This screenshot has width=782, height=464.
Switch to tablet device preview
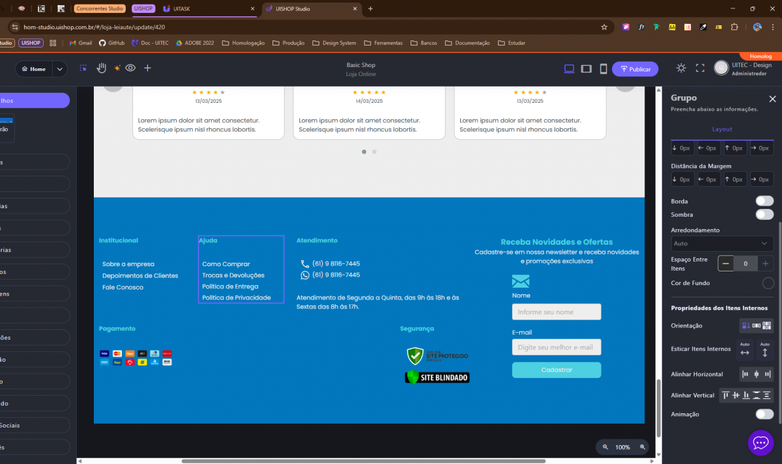(586, 69)
